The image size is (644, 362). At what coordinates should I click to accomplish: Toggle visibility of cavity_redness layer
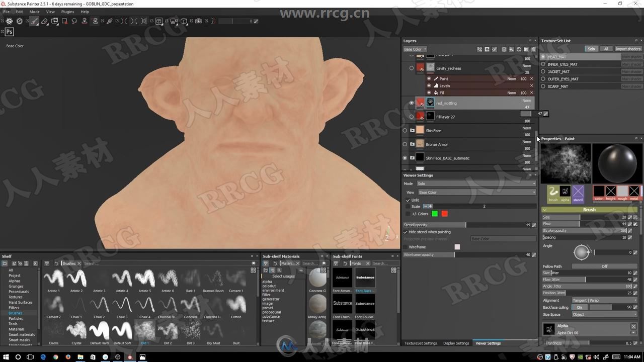click(412, 68)
